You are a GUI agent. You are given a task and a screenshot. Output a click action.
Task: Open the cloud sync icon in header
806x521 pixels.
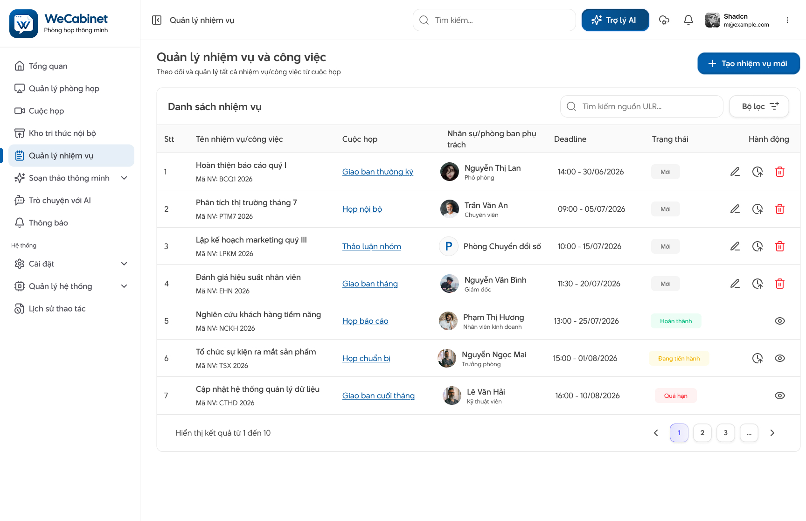[x=664, y=20]
